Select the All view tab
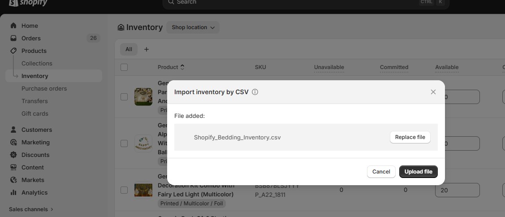 [129, 49]
